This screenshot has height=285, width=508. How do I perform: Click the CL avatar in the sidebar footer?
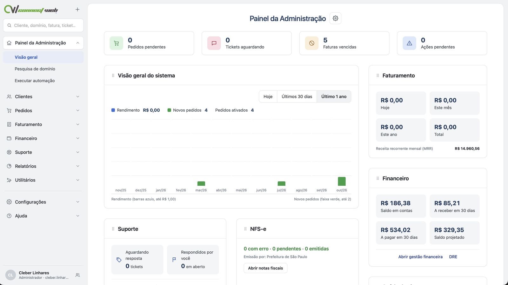tap(10, 275)
